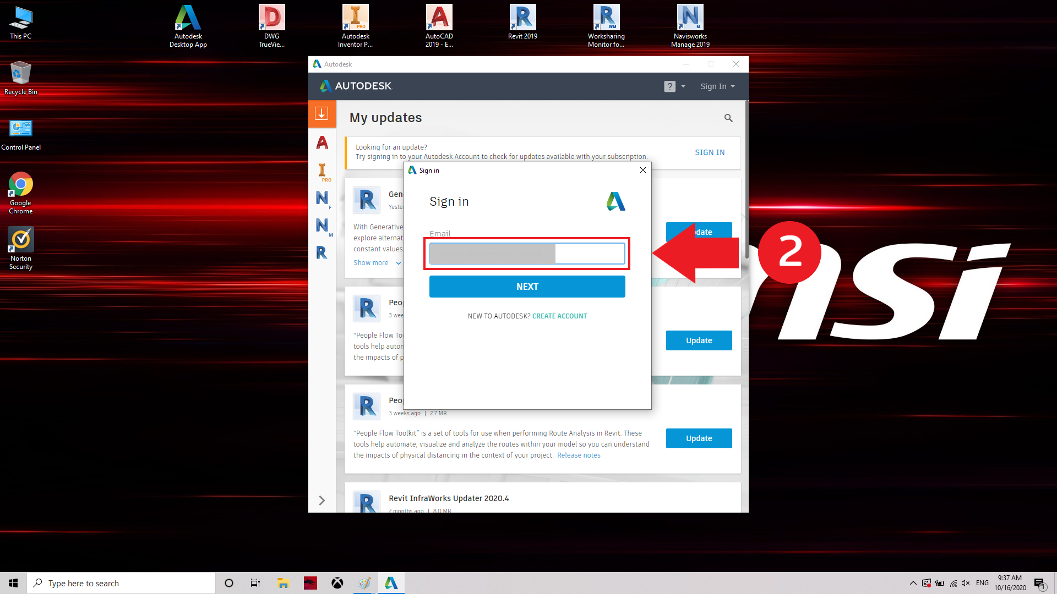Viewport: 1057px width, 594px height.
Task: Click the NEXT button in the Sign in dialog
Action: 527,287
